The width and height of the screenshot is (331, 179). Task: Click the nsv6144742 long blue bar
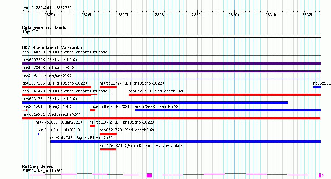[x=185, y=141]
